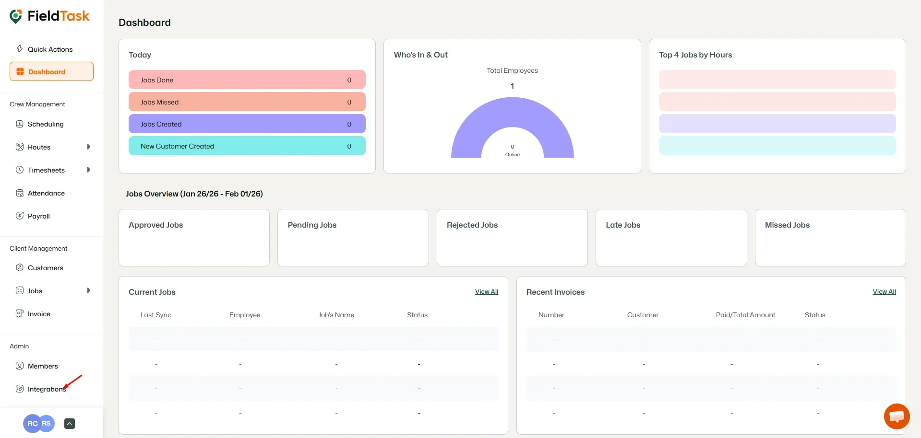Click View All for Current Jobs
Viewport: 921px width, 438px height.
[486, 291]
